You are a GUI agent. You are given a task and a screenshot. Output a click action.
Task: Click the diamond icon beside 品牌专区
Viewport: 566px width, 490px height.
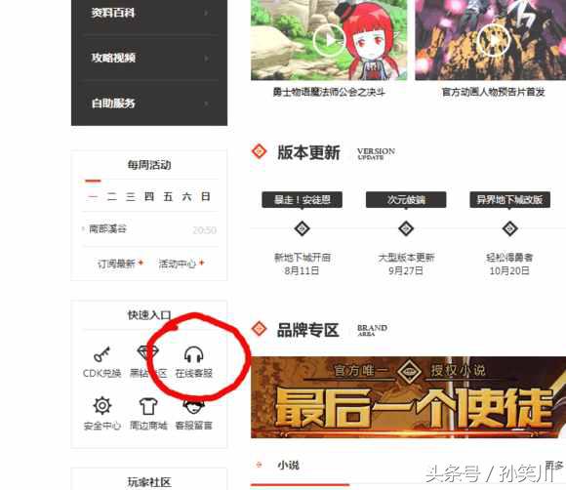click(259, 329)
